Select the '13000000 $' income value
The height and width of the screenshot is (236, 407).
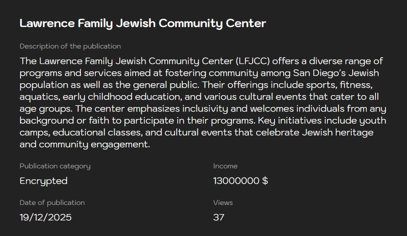pos(240,181)
